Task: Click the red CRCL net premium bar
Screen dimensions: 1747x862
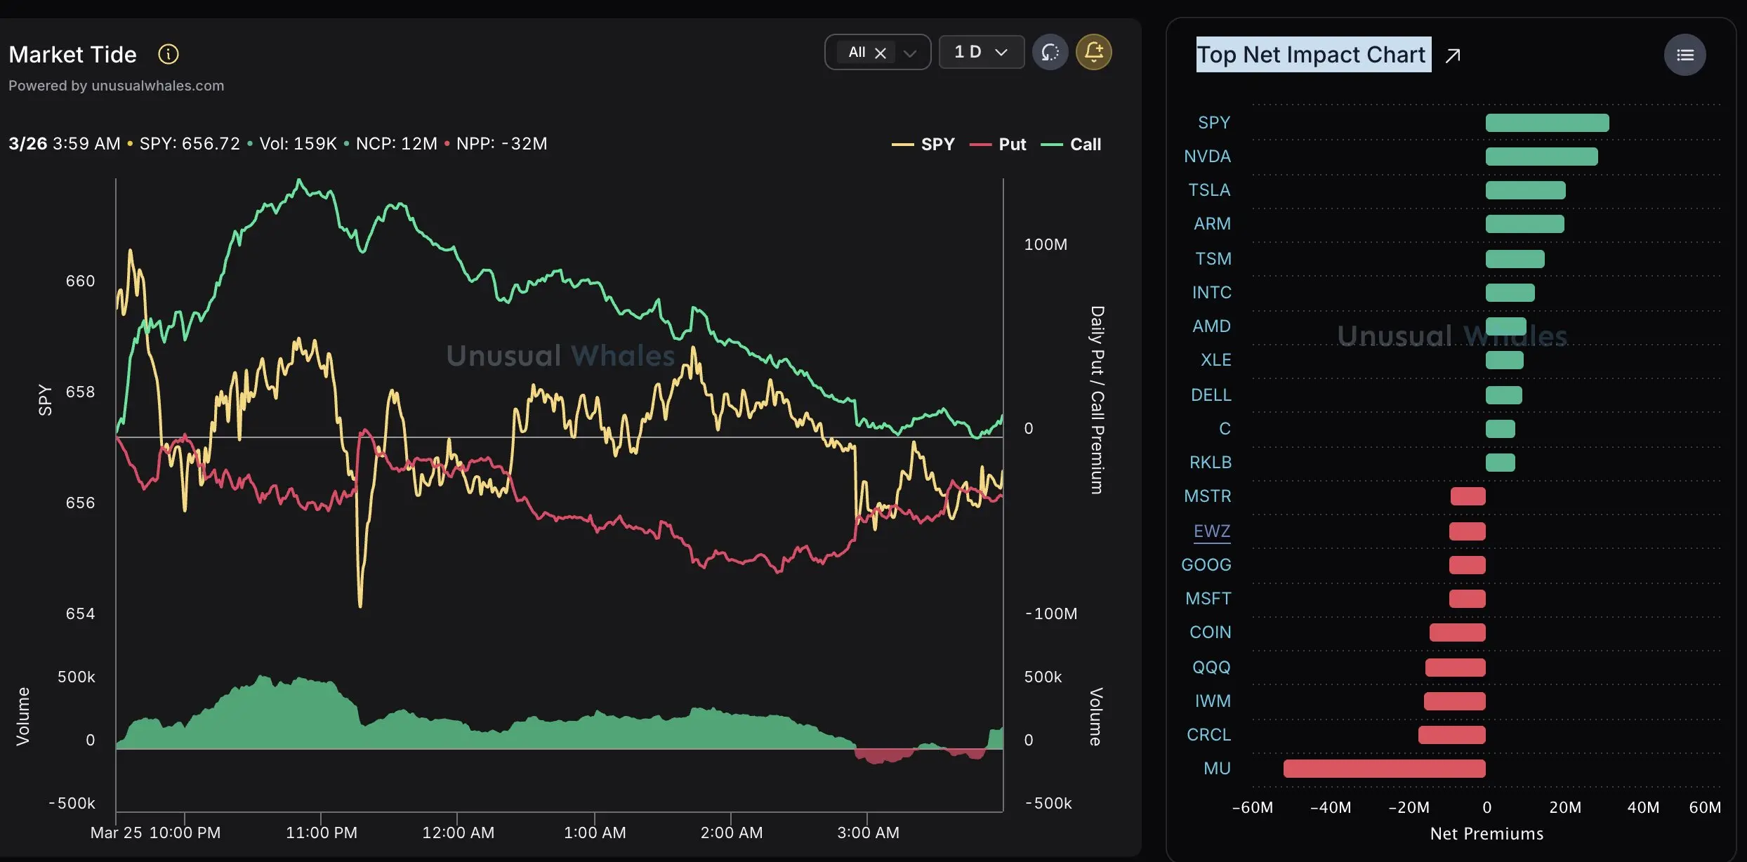Action: coord(1451,735)
